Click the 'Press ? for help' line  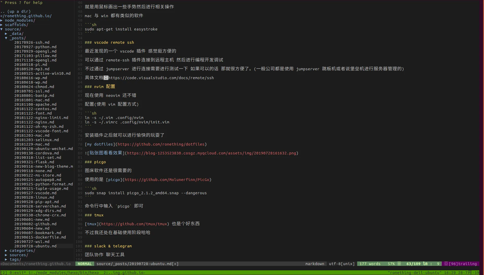tap(21, 3)
